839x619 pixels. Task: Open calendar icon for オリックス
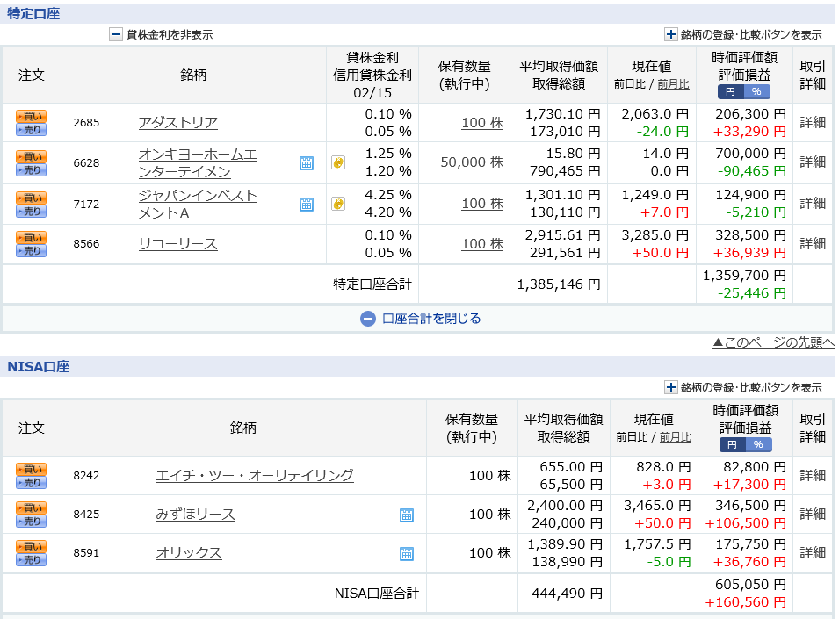407,554
